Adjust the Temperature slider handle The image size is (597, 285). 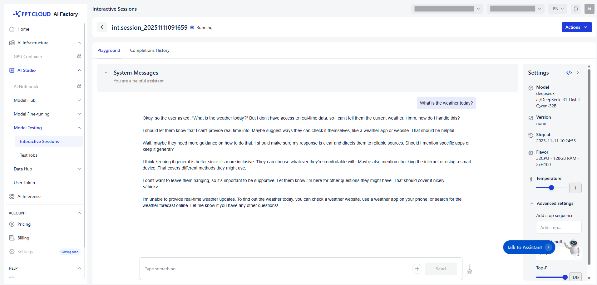[x=551, y=188]
